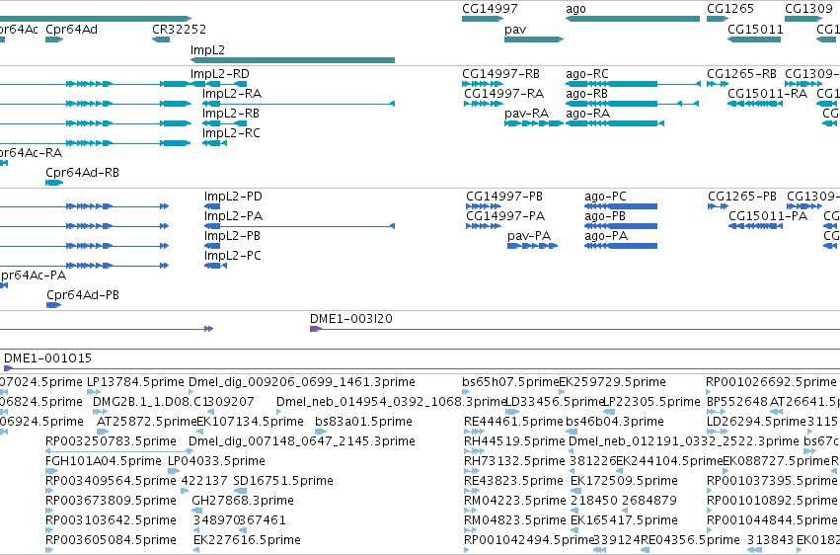Select the CG14997-RB transcript label
The width and height of the screenshot is (840, 555).
coord(500,74)
